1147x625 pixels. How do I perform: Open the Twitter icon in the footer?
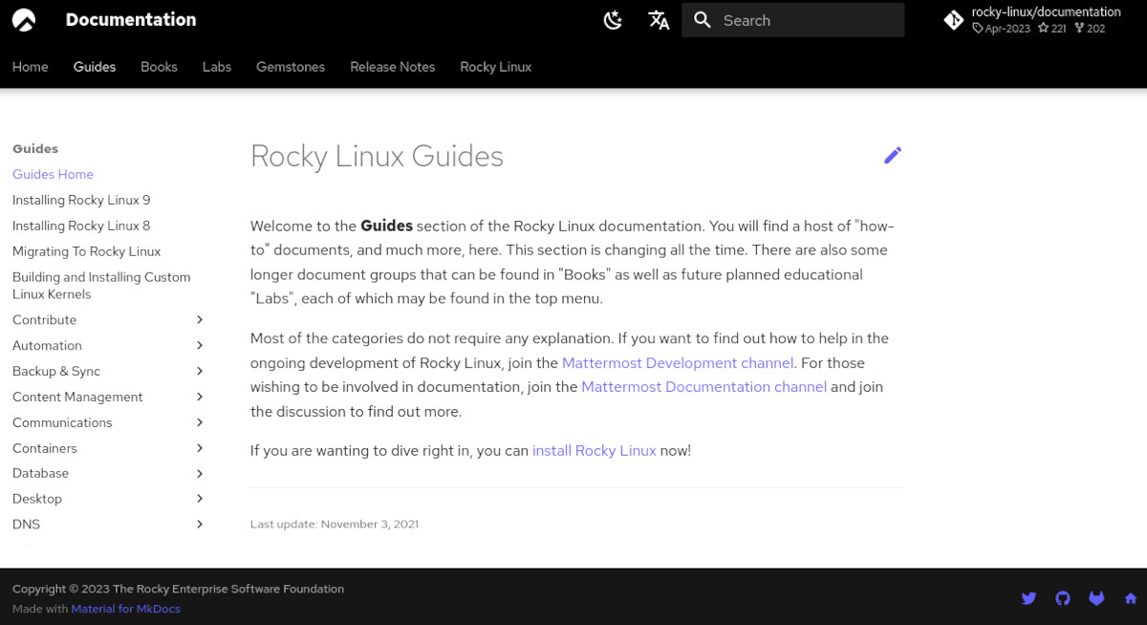click(x=1028, y=598)
